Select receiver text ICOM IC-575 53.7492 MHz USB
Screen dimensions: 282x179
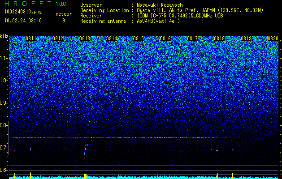click(180, 16)
